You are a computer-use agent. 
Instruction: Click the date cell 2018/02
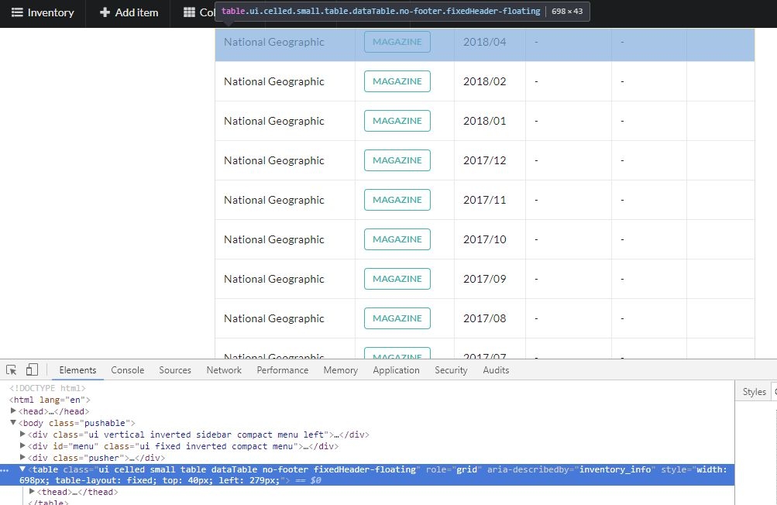[x=485, y=81]
